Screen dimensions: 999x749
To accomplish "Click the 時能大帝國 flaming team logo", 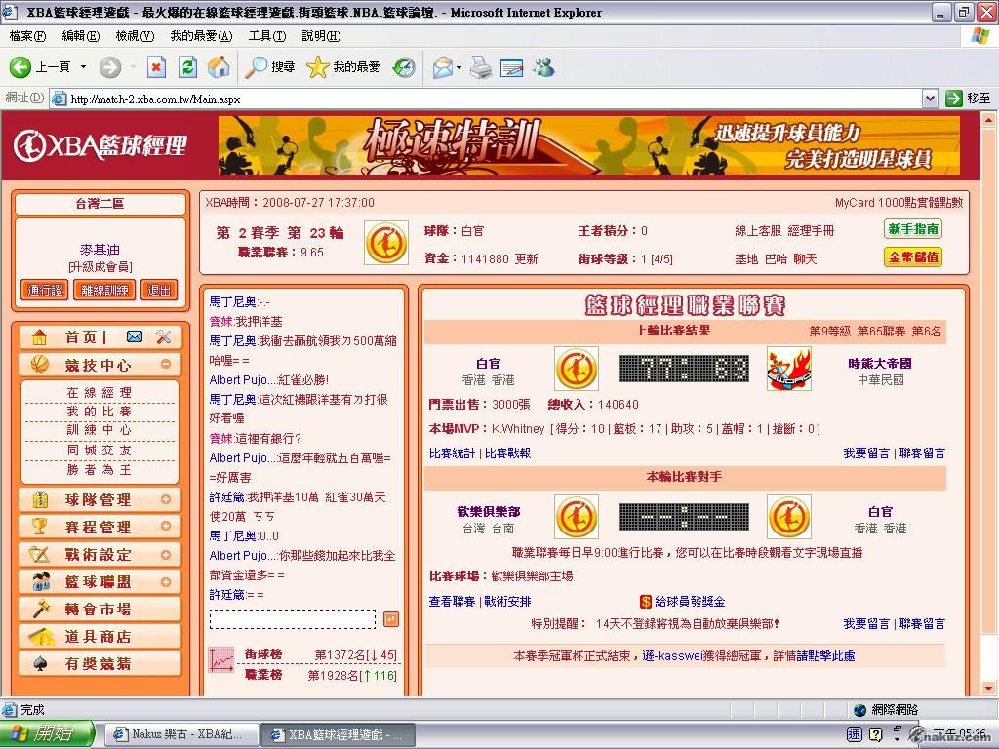I will pos(788,370).
